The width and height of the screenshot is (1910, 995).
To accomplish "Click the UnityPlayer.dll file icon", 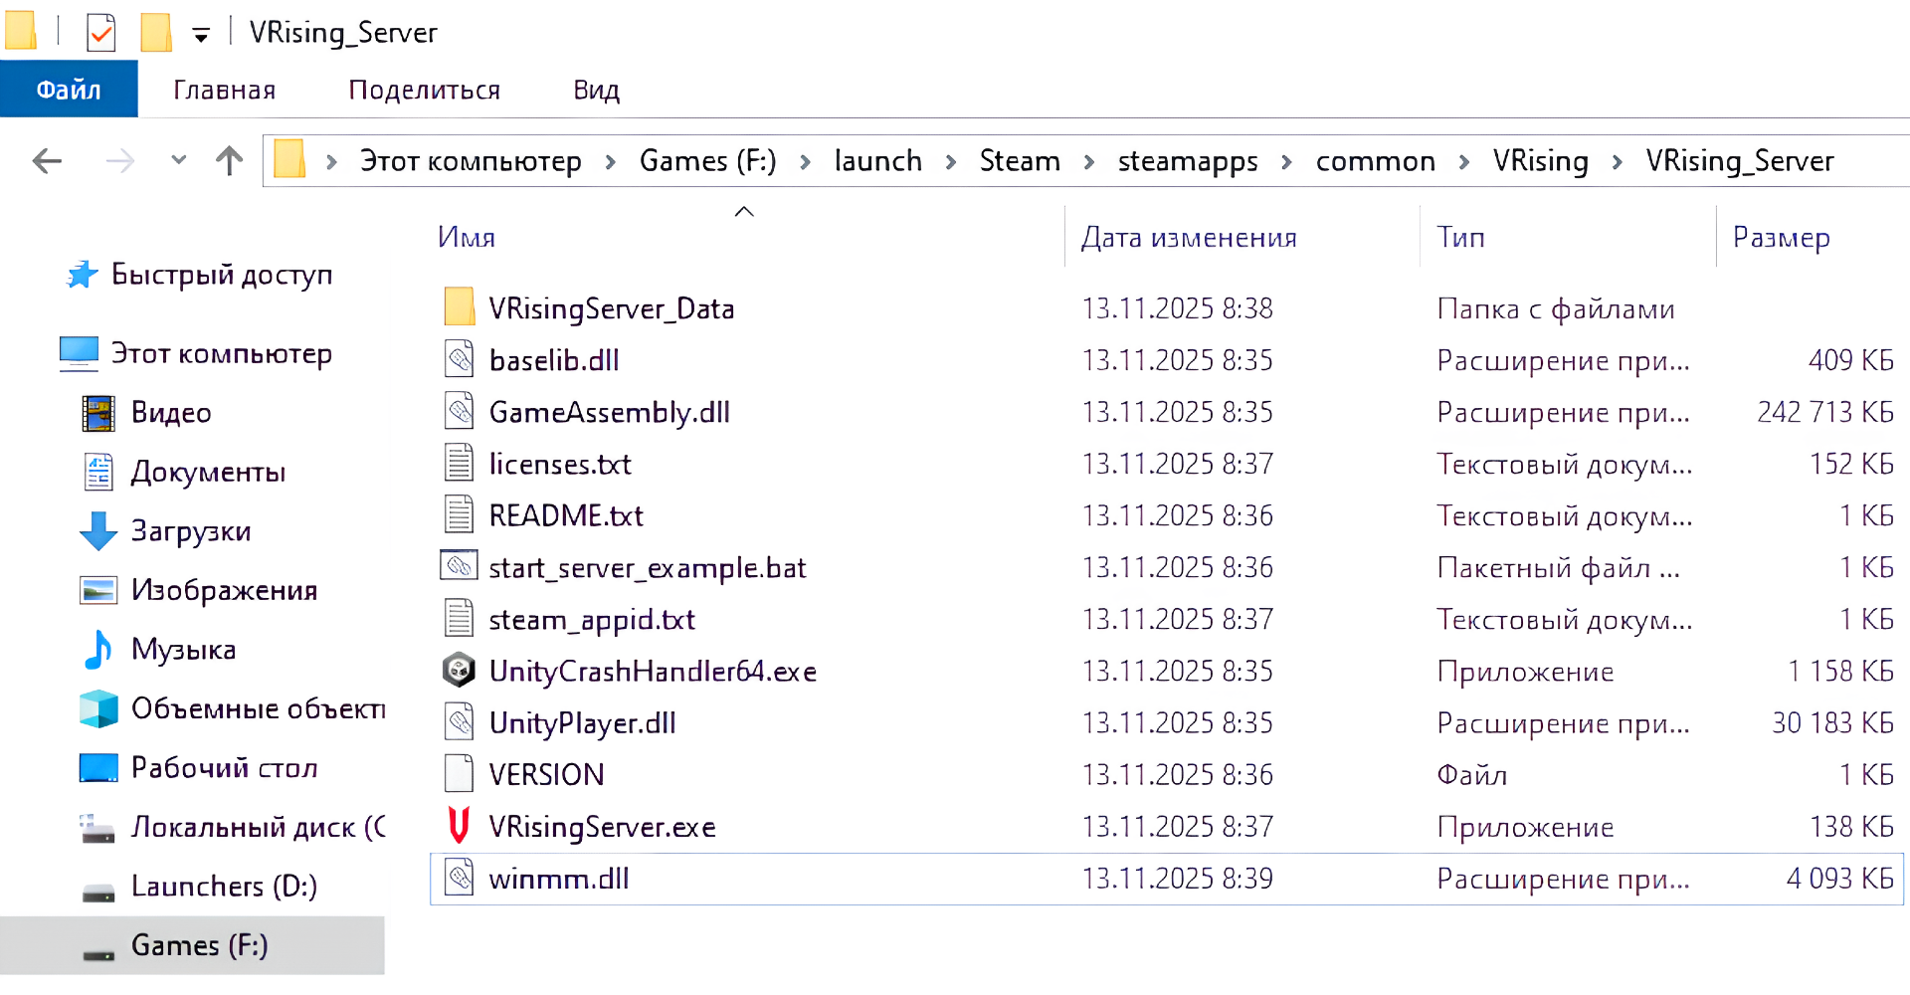I will click(x=459, y=721).
